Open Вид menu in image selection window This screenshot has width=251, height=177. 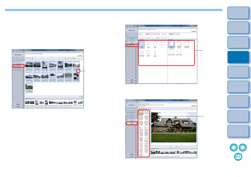[20, 52]
